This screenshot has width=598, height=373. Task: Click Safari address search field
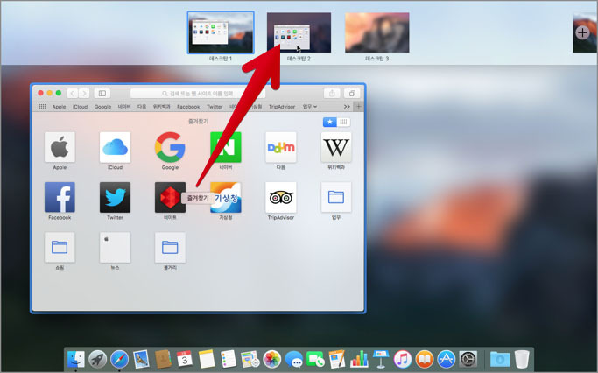click(198, 93)
